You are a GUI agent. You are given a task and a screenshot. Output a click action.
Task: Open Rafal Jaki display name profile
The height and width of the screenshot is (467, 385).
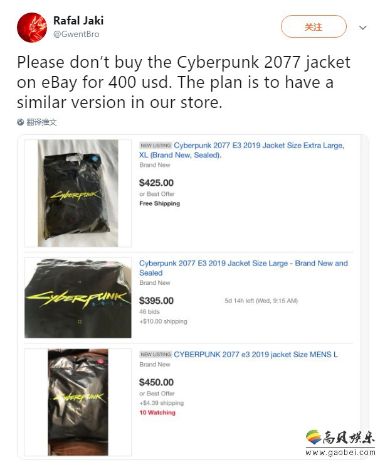(78, 21)
